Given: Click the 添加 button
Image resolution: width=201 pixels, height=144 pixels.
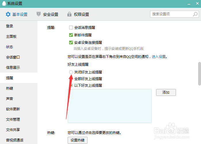Looking at the screenshot, I should tap(166, 92).
